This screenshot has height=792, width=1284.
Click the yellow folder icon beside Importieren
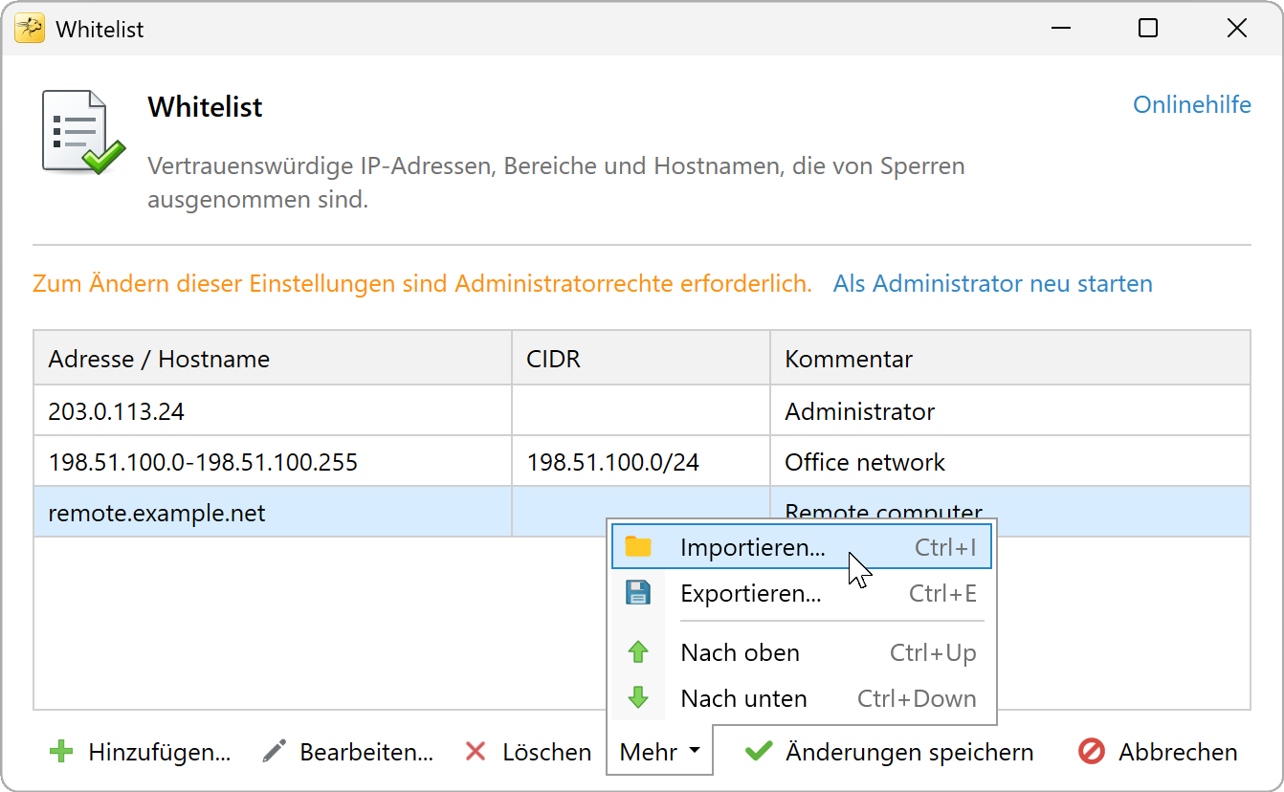[637, 547]
